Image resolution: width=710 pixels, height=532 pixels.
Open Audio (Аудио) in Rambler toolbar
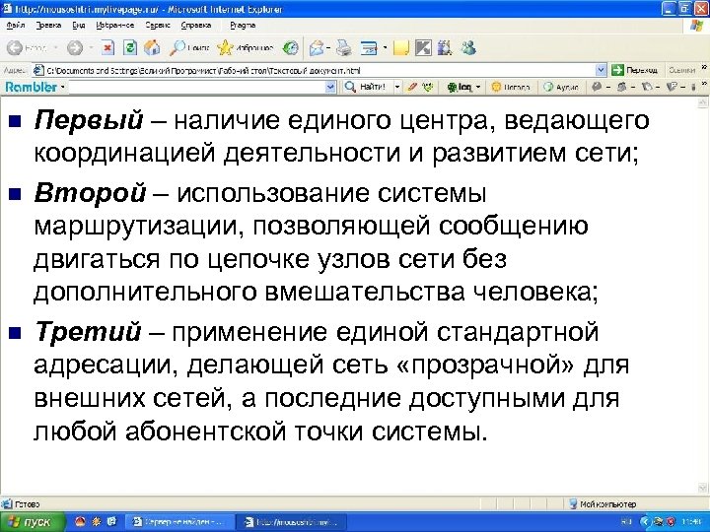[561, 87]
